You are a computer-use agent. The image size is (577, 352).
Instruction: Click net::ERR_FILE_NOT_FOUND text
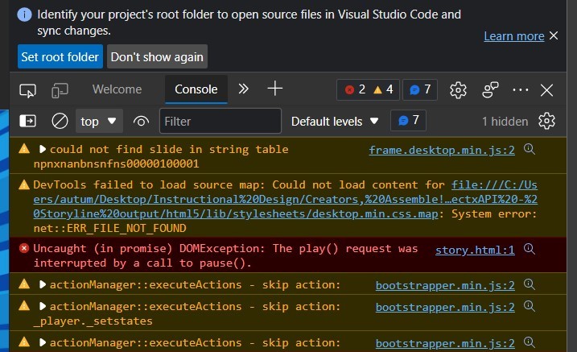pyautogui.click(x=109, y=228)
